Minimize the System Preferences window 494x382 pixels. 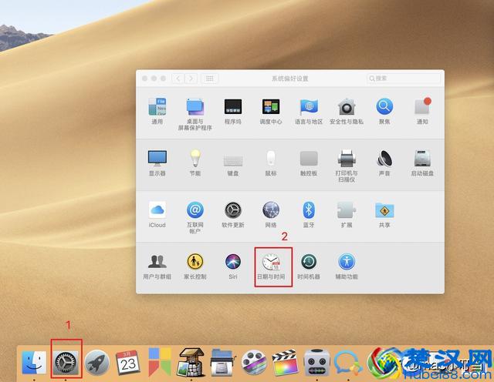(x=154, y=79)
